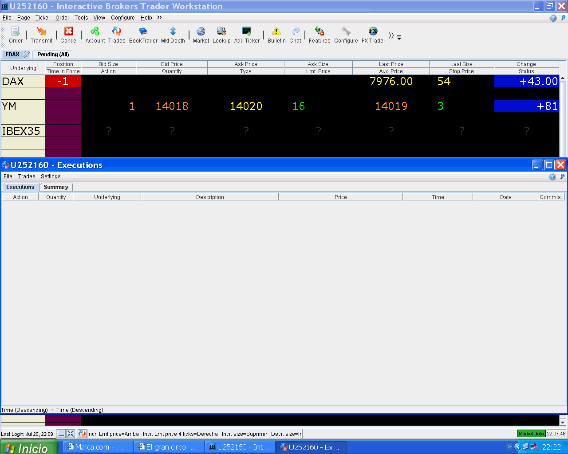
Task: Expand hidden menu items double arrow
Action: tap(159, 17)
